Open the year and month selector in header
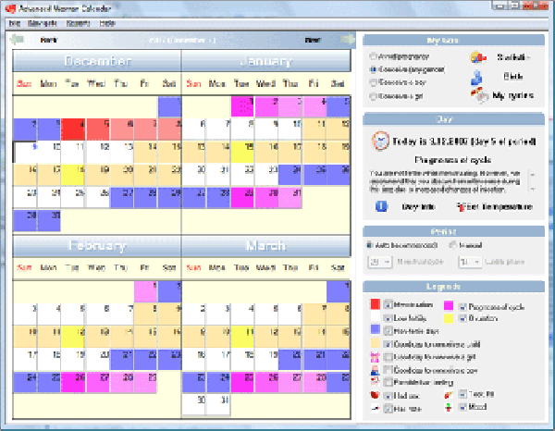The height and width of the screenshot is (431, 555). (x=182, y=40)
